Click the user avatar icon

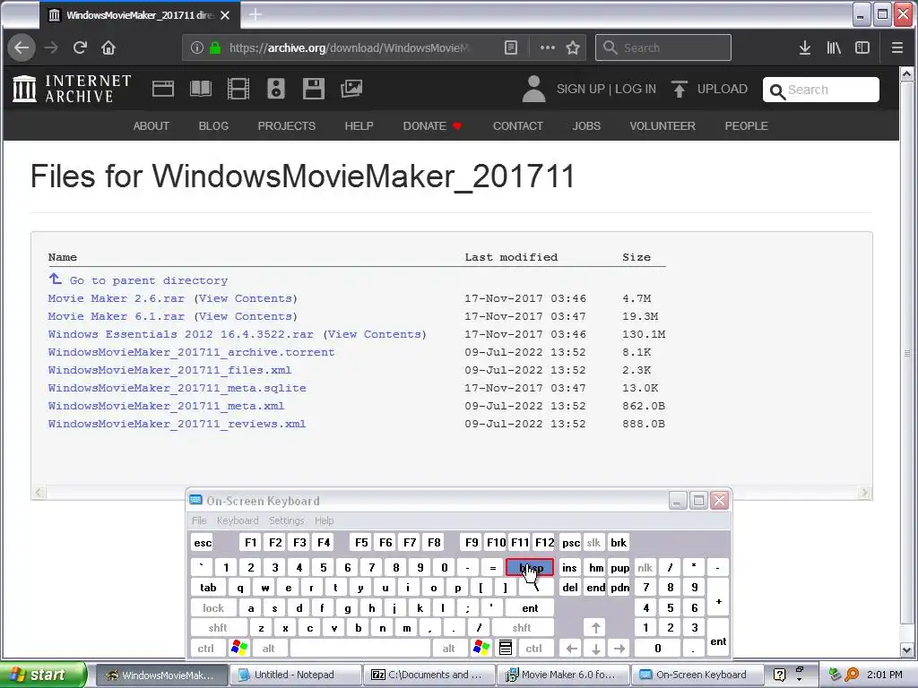point(533,89)
